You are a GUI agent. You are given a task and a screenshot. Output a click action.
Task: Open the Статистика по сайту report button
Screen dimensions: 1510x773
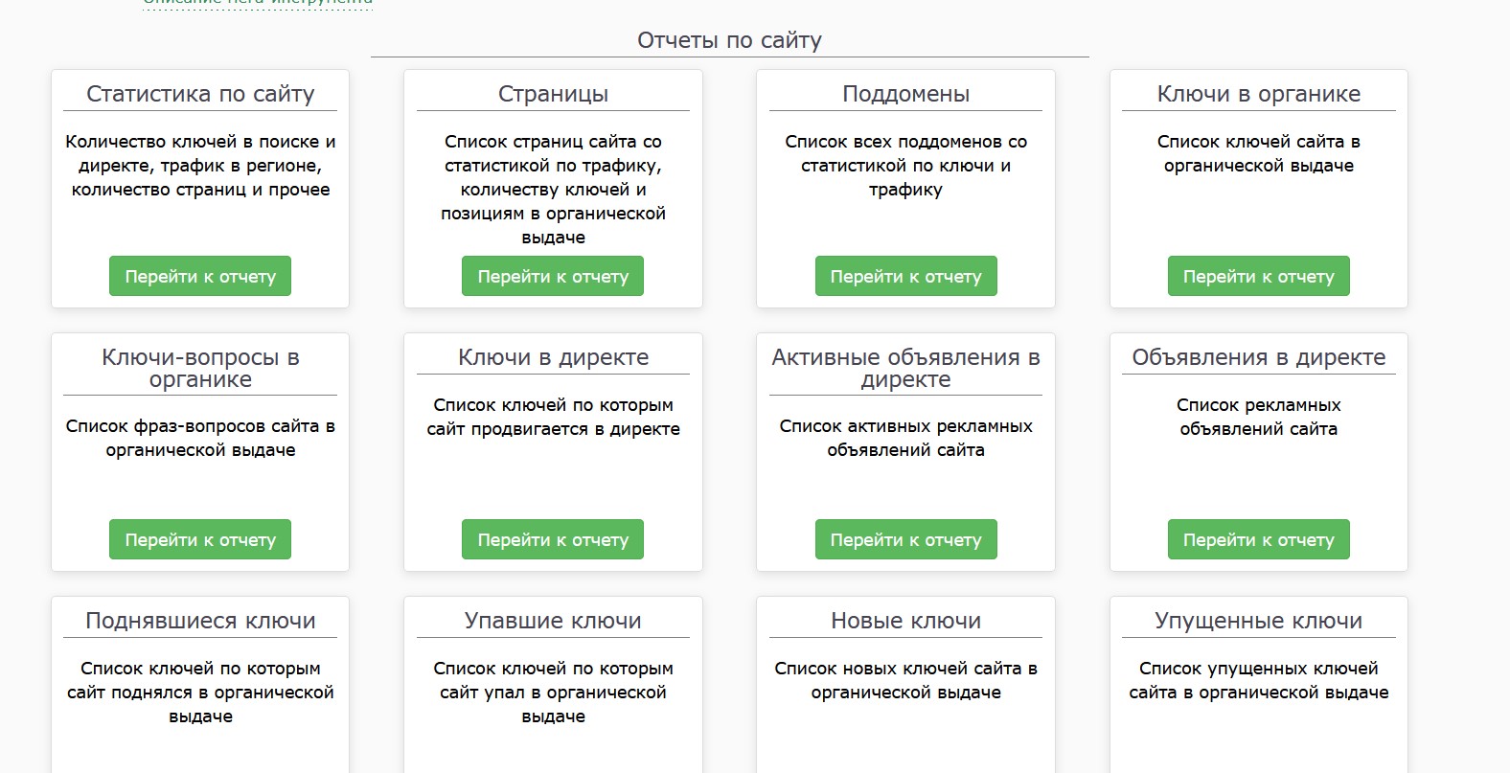(x=199, y=276)
